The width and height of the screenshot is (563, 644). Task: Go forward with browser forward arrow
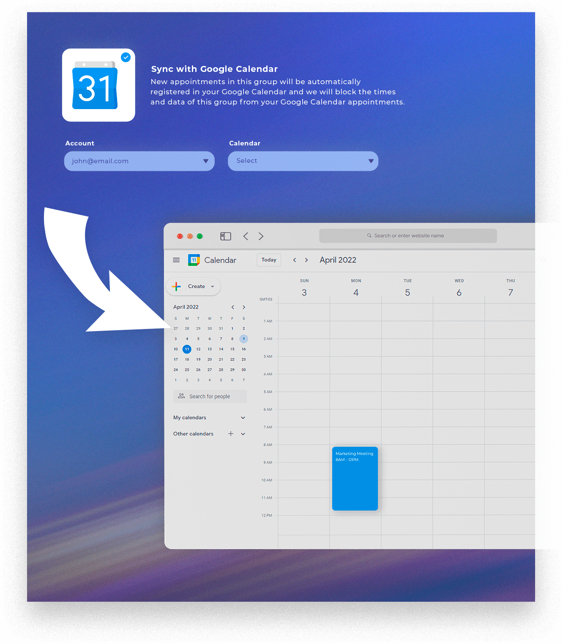coord(261,236)
